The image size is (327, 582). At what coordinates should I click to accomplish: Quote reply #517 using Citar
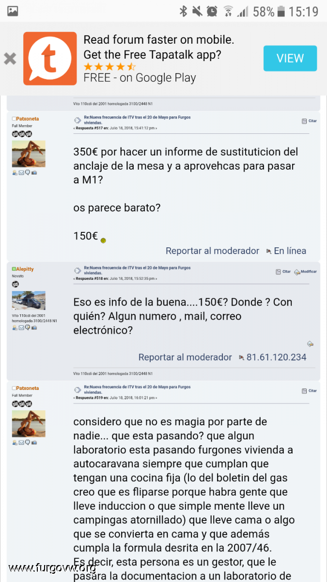(309, 121)
